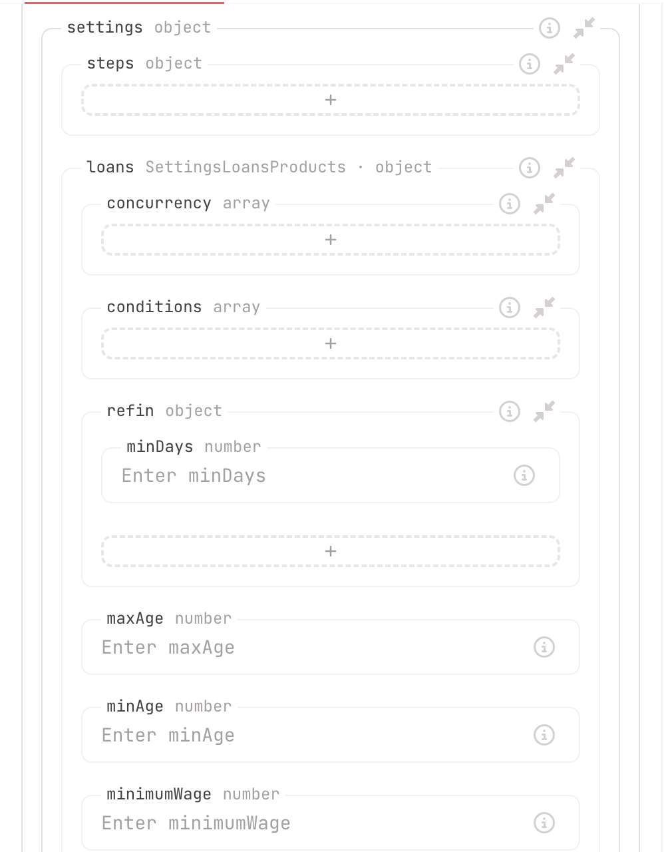Collapse the loans object section
664x852 pixels.
[564, 168]
